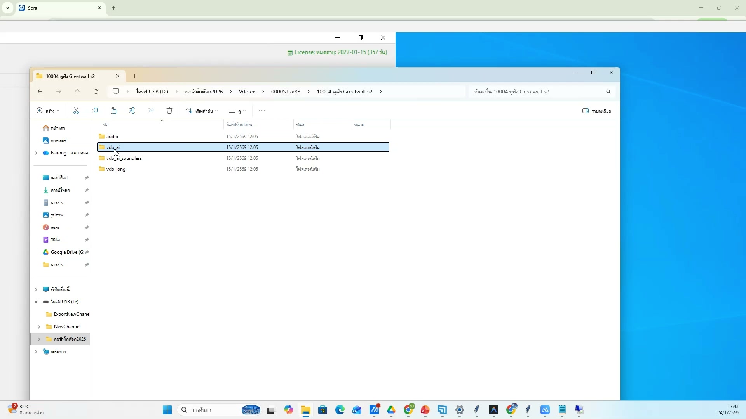The width and height of the screenshot is (746, 419).
Task: Unpin the Google Drive (G:) sidebar shortcut
Action: pos(87,252)
